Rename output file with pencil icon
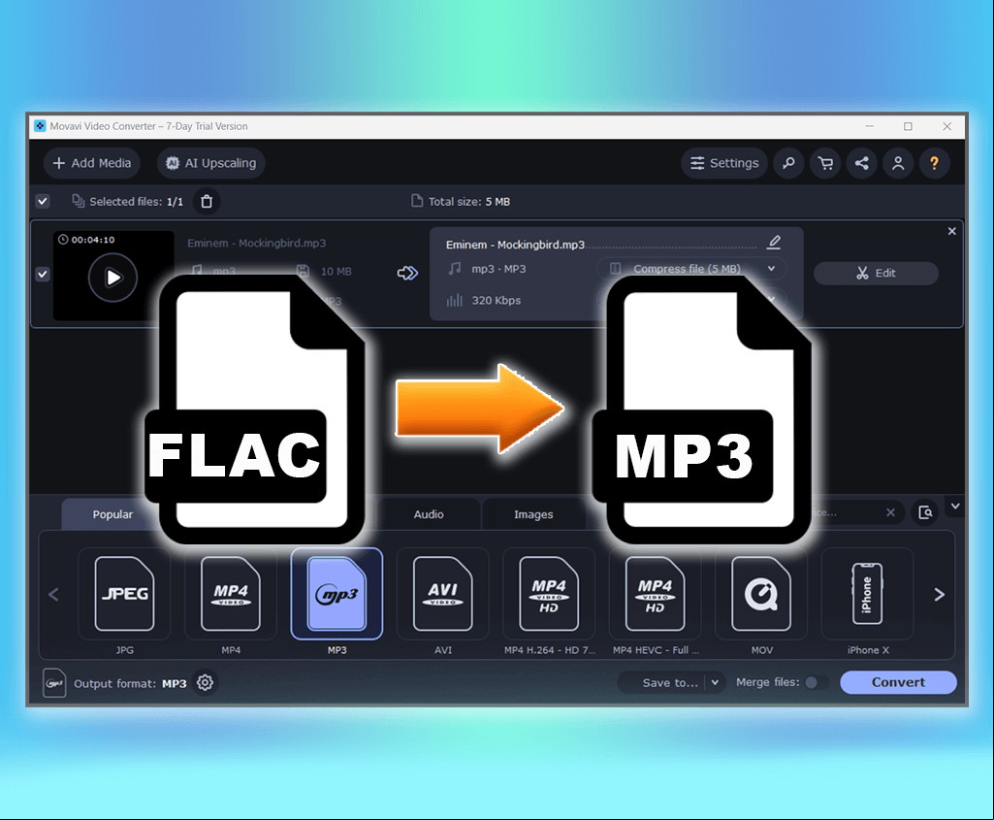The image size is (994, 820). click(x=774, y=242)
